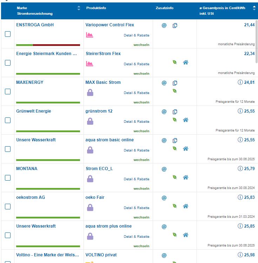This screenshot has height=263, width=258.
Task: Click the @ icon in Grünwelt Energie row
Action: 164,112
